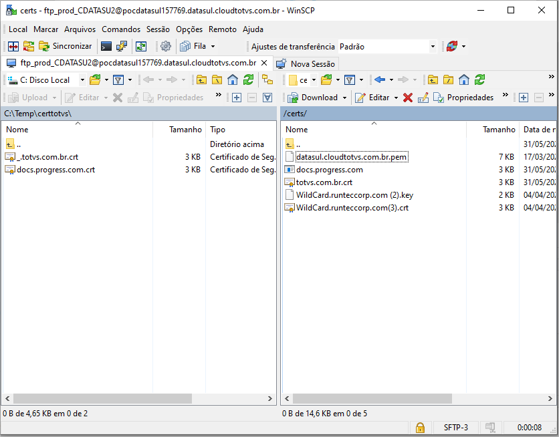Image resolution: width=559 pixels, height=437 pixels.
Task: Expand the remote back history dropdown arrow
Action: tap(391, 80)
